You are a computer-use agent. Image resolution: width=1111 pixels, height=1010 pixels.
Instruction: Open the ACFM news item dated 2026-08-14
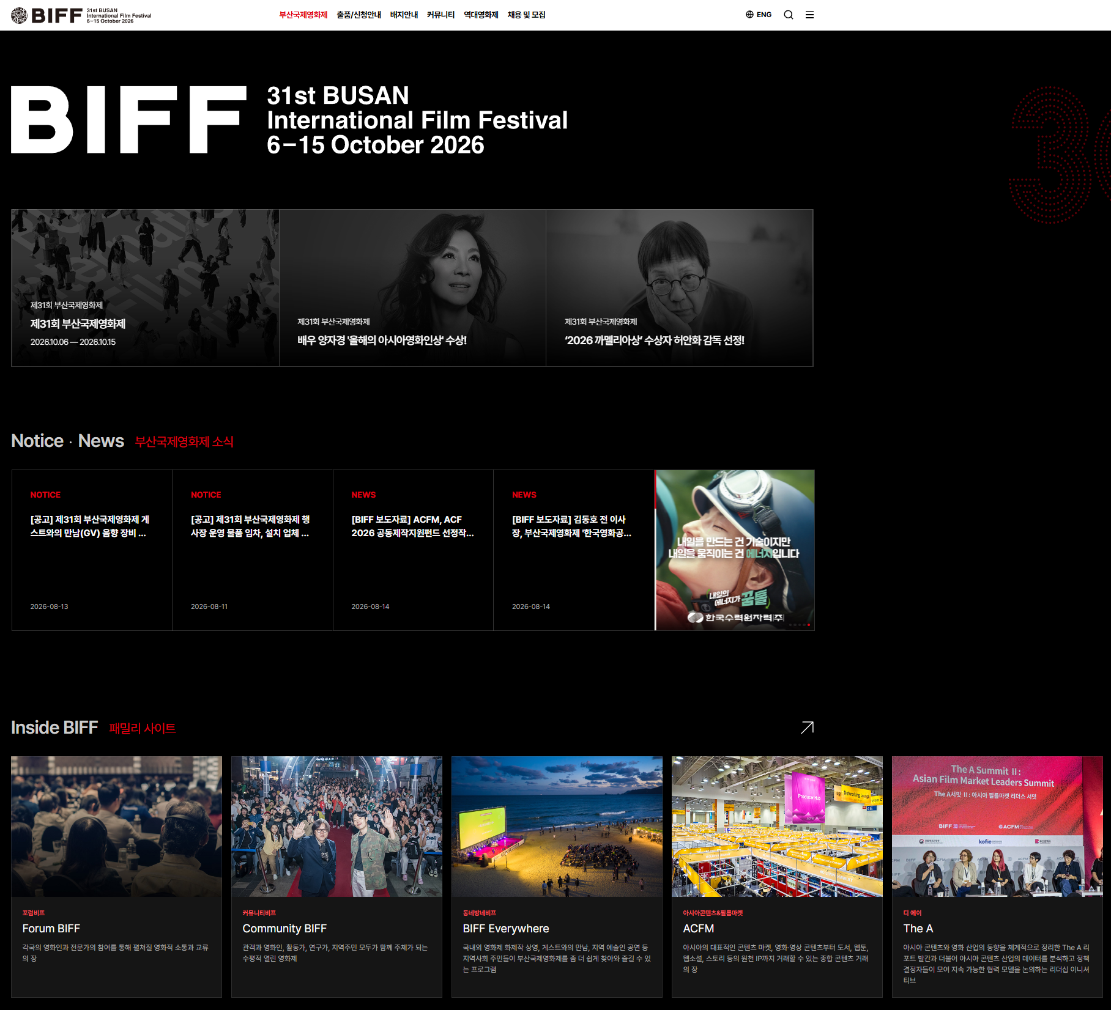tap(413, 550)
